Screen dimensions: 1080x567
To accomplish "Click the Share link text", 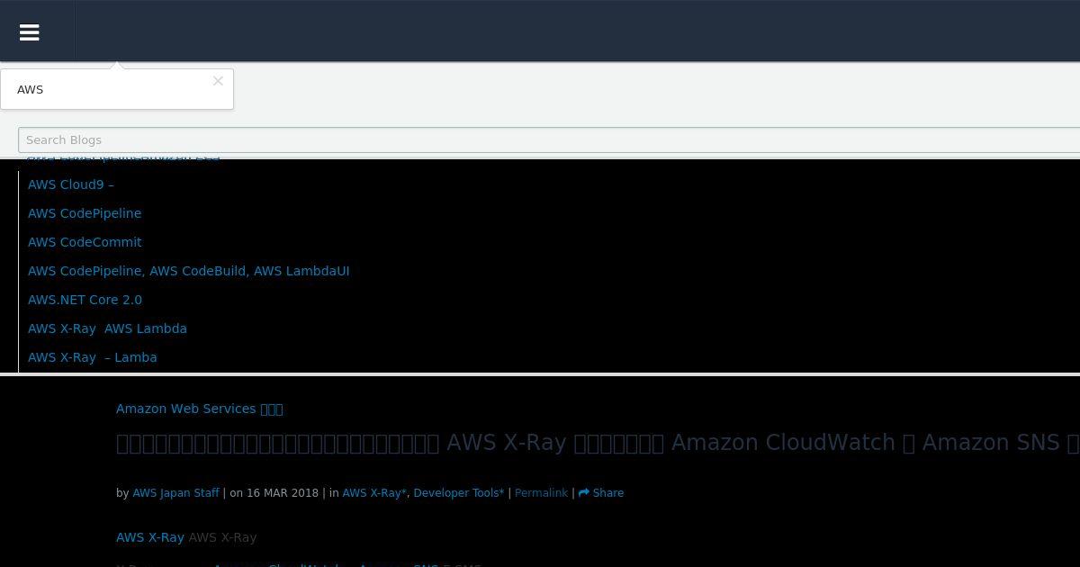I will (x=608, y=493).
